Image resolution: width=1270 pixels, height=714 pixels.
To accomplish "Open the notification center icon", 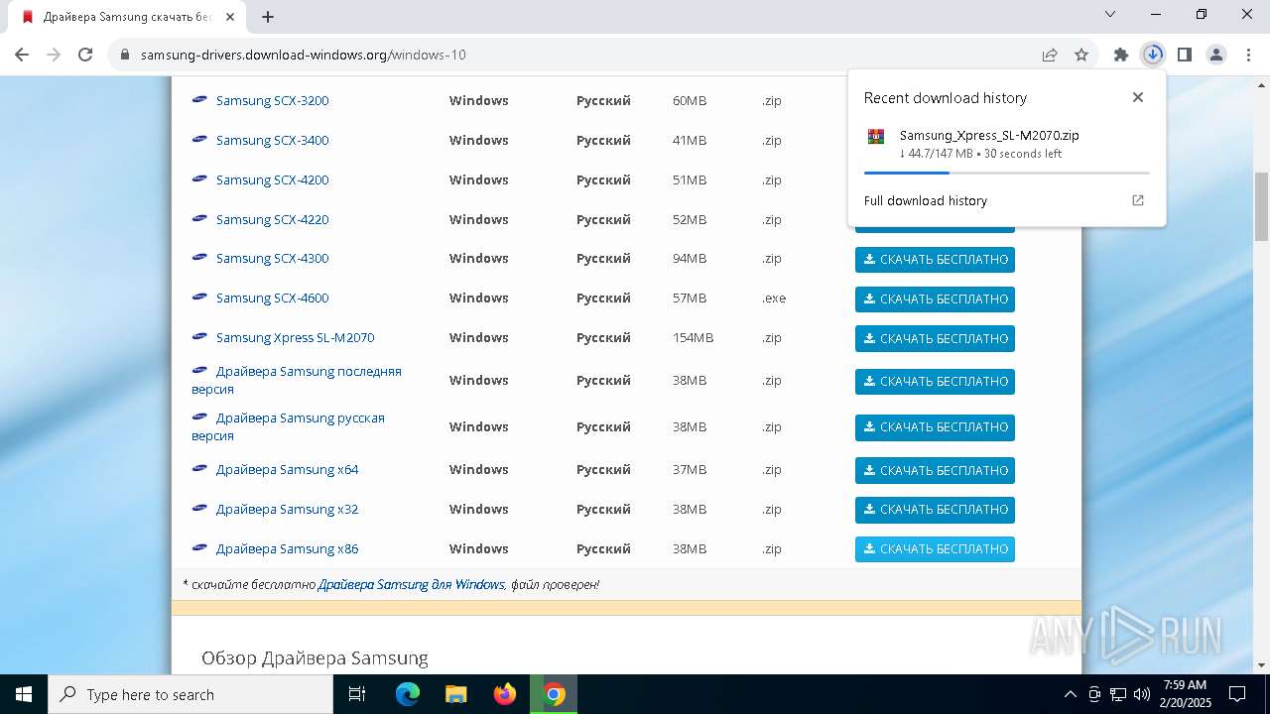I will [1237, 694].
